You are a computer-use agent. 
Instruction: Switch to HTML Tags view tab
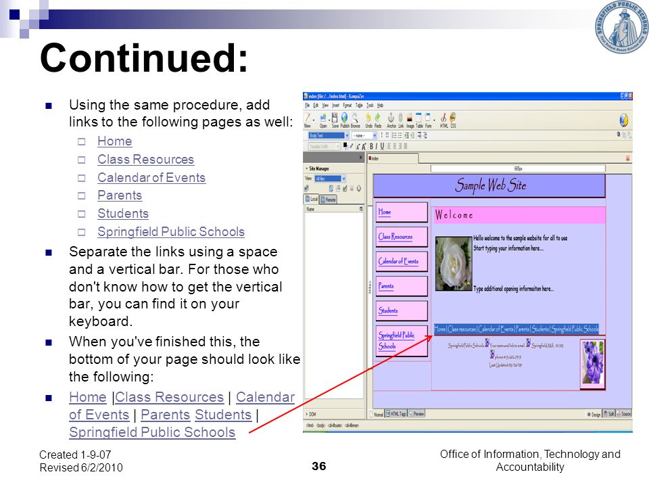tap(396, 414)
